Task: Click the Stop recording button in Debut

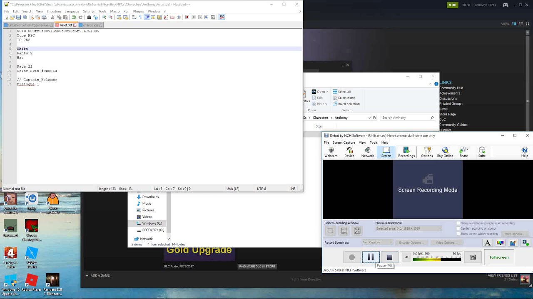Action: [390, 257]
